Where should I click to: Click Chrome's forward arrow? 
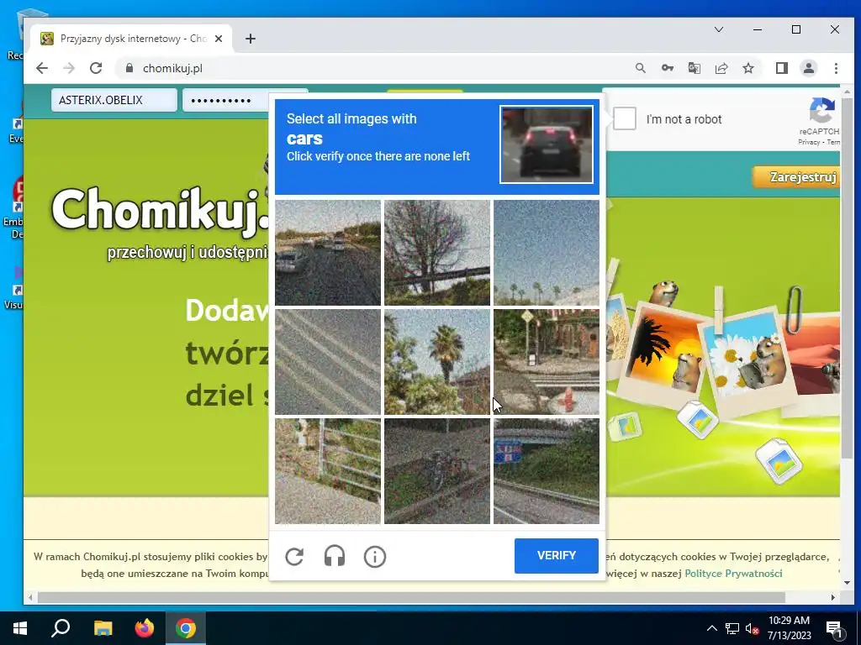pos(69,68)
